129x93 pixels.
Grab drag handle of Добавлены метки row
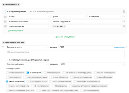pyautogui.click(x=5, y=26)
